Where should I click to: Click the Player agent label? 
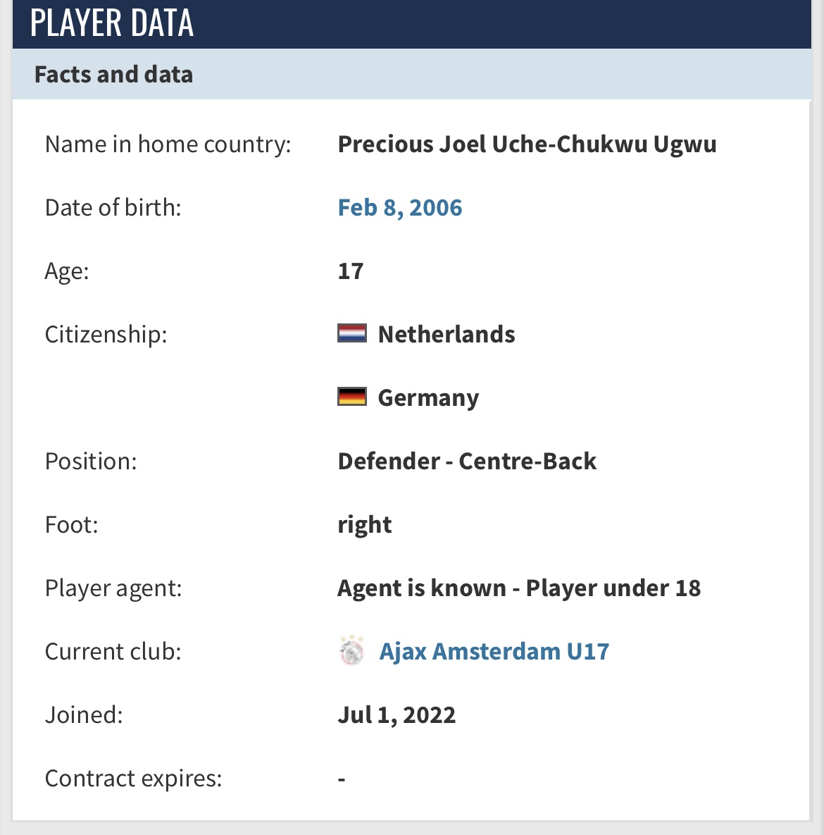113,588
